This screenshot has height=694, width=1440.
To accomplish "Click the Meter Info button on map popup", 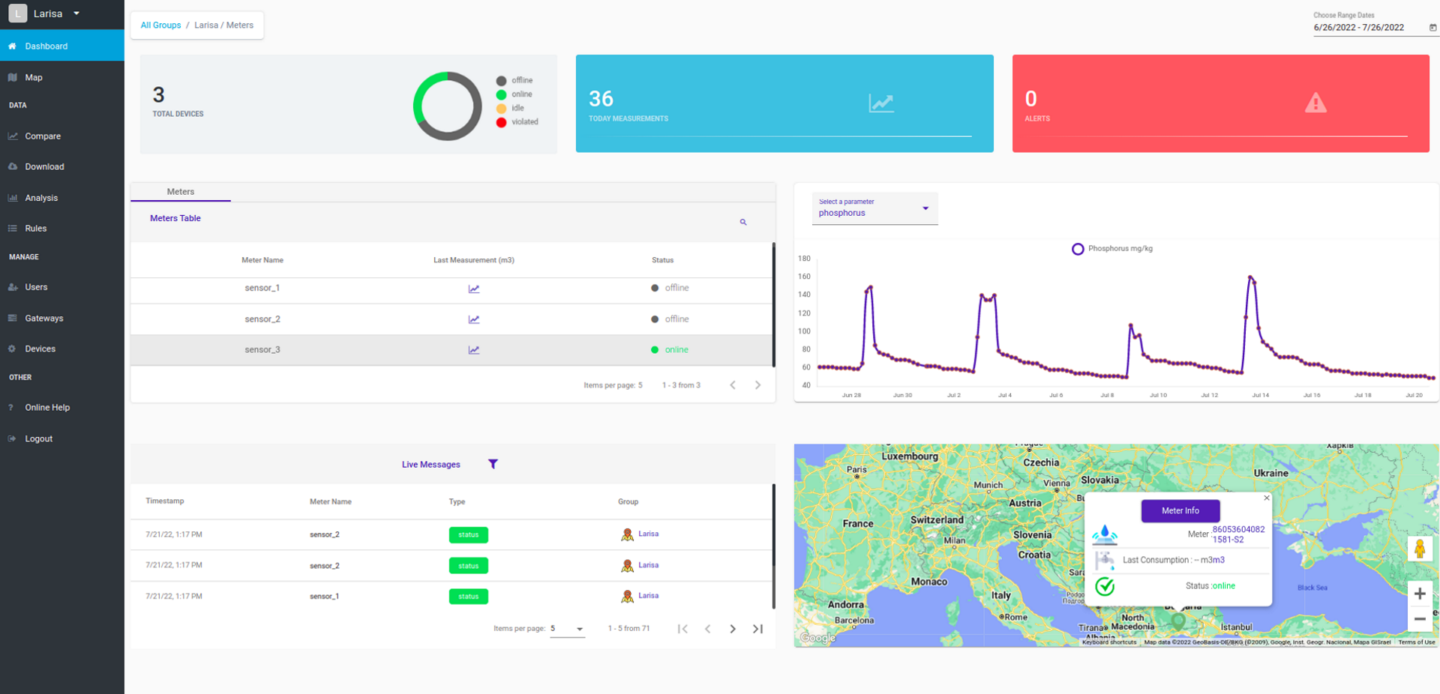I will coord(1180,510).
